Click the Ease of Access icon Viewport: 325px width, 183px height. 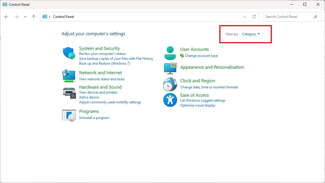pos(170,100)
